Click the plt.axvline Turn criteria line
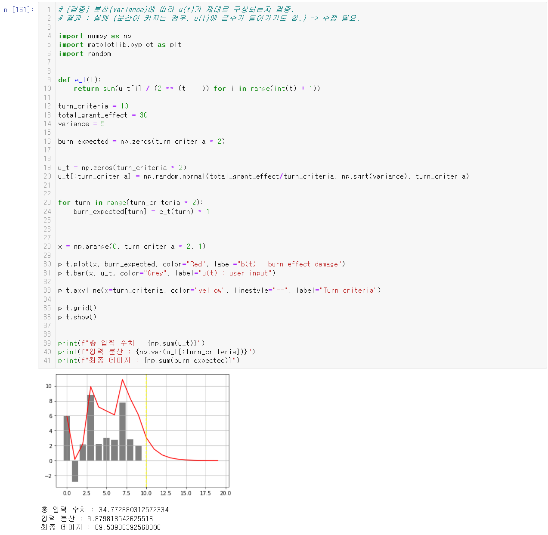Image resolution: width=548 pixels, height=535 pixels. coord(220,291)
